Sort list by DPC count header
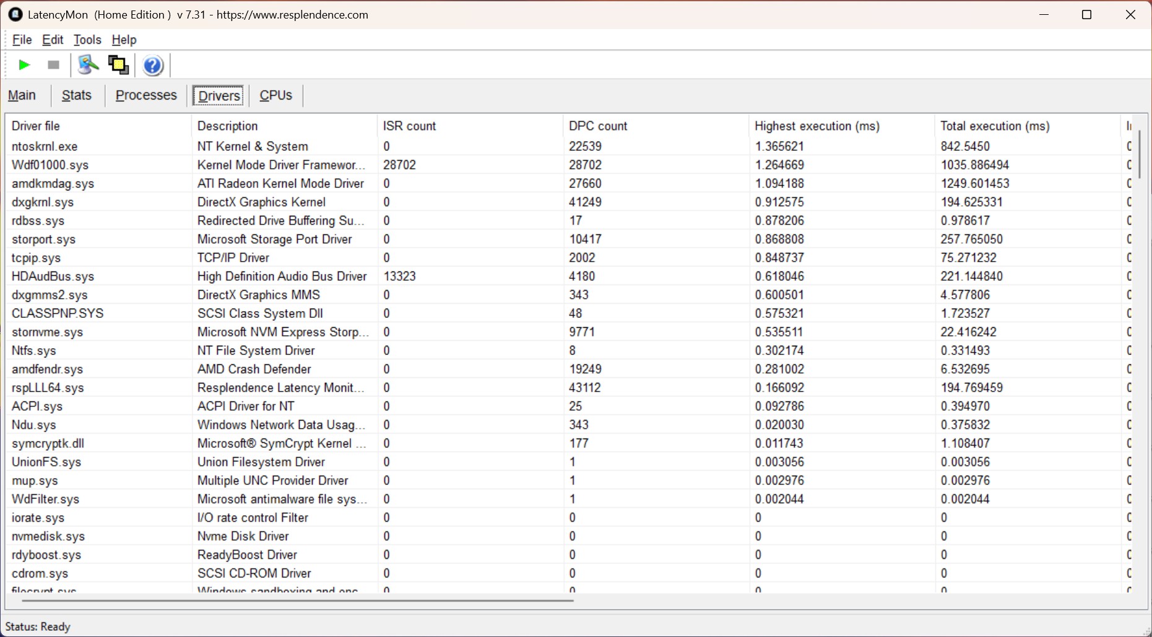1152x637 pixels. pyautogui.click(x=598, y=126)
